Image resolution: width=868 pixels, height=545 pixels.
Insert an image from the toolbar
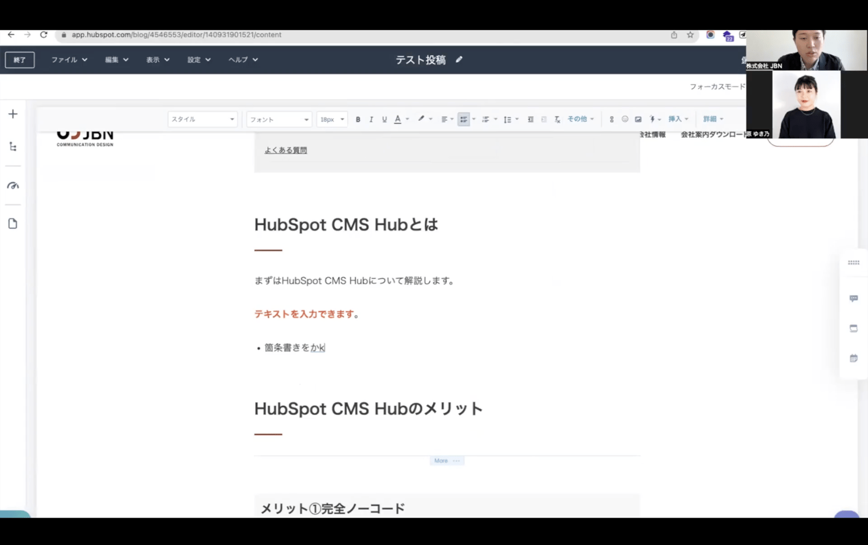tap(638, 119)
